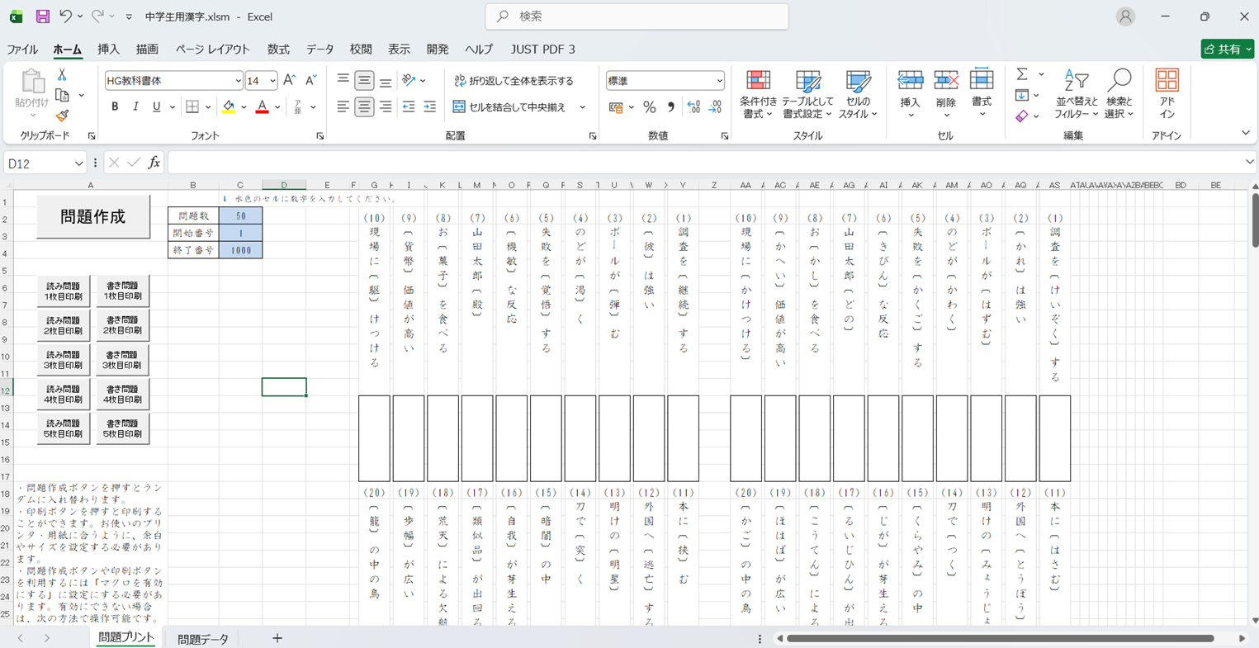Open the 標準 number format dropdown
Screen dimensions: 1259x648
(719, 81)
